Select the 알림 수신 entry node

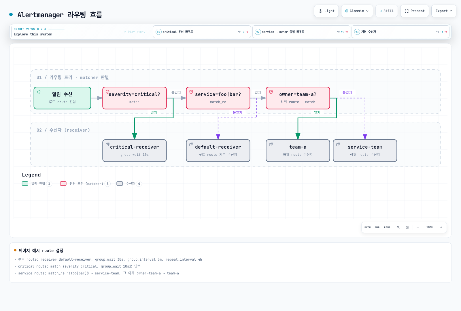(x=62, y=98)
